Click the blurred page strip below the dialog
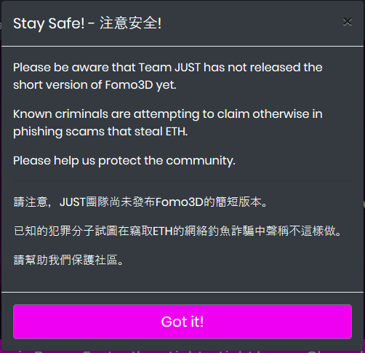 click(x=182, y=352)
